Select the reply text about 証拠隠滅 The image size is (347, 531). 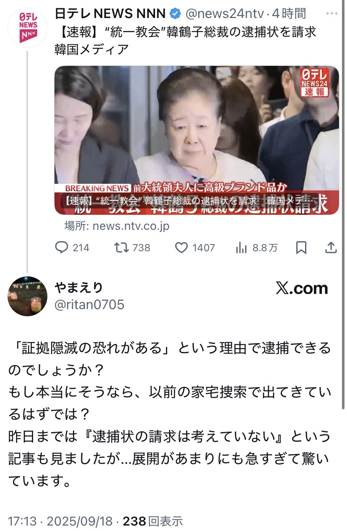170,412
